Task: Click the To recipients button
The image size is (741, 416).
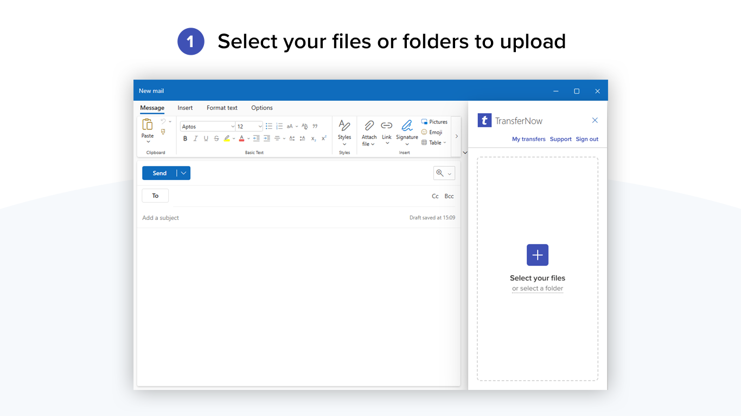Action: (x=155, y=196)
